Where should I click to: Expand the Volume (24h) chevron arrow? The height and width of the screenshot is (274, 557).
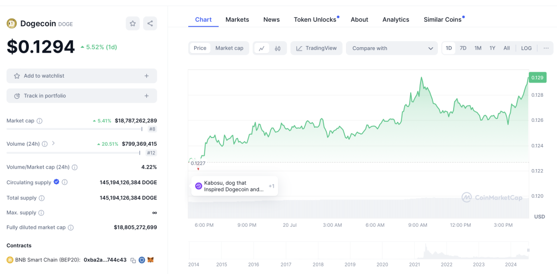[53, 144]
